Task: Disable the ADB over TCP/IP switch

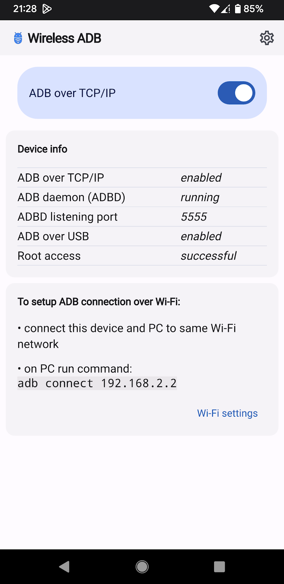Action: click(236, 93)
